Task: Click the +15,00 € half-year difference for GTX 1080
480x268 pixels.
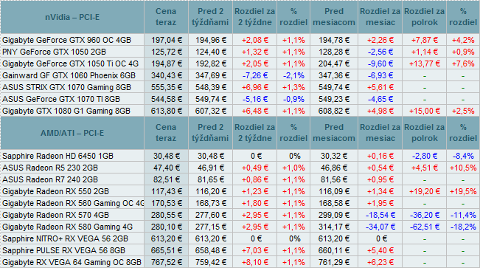Action: [424, 111]
